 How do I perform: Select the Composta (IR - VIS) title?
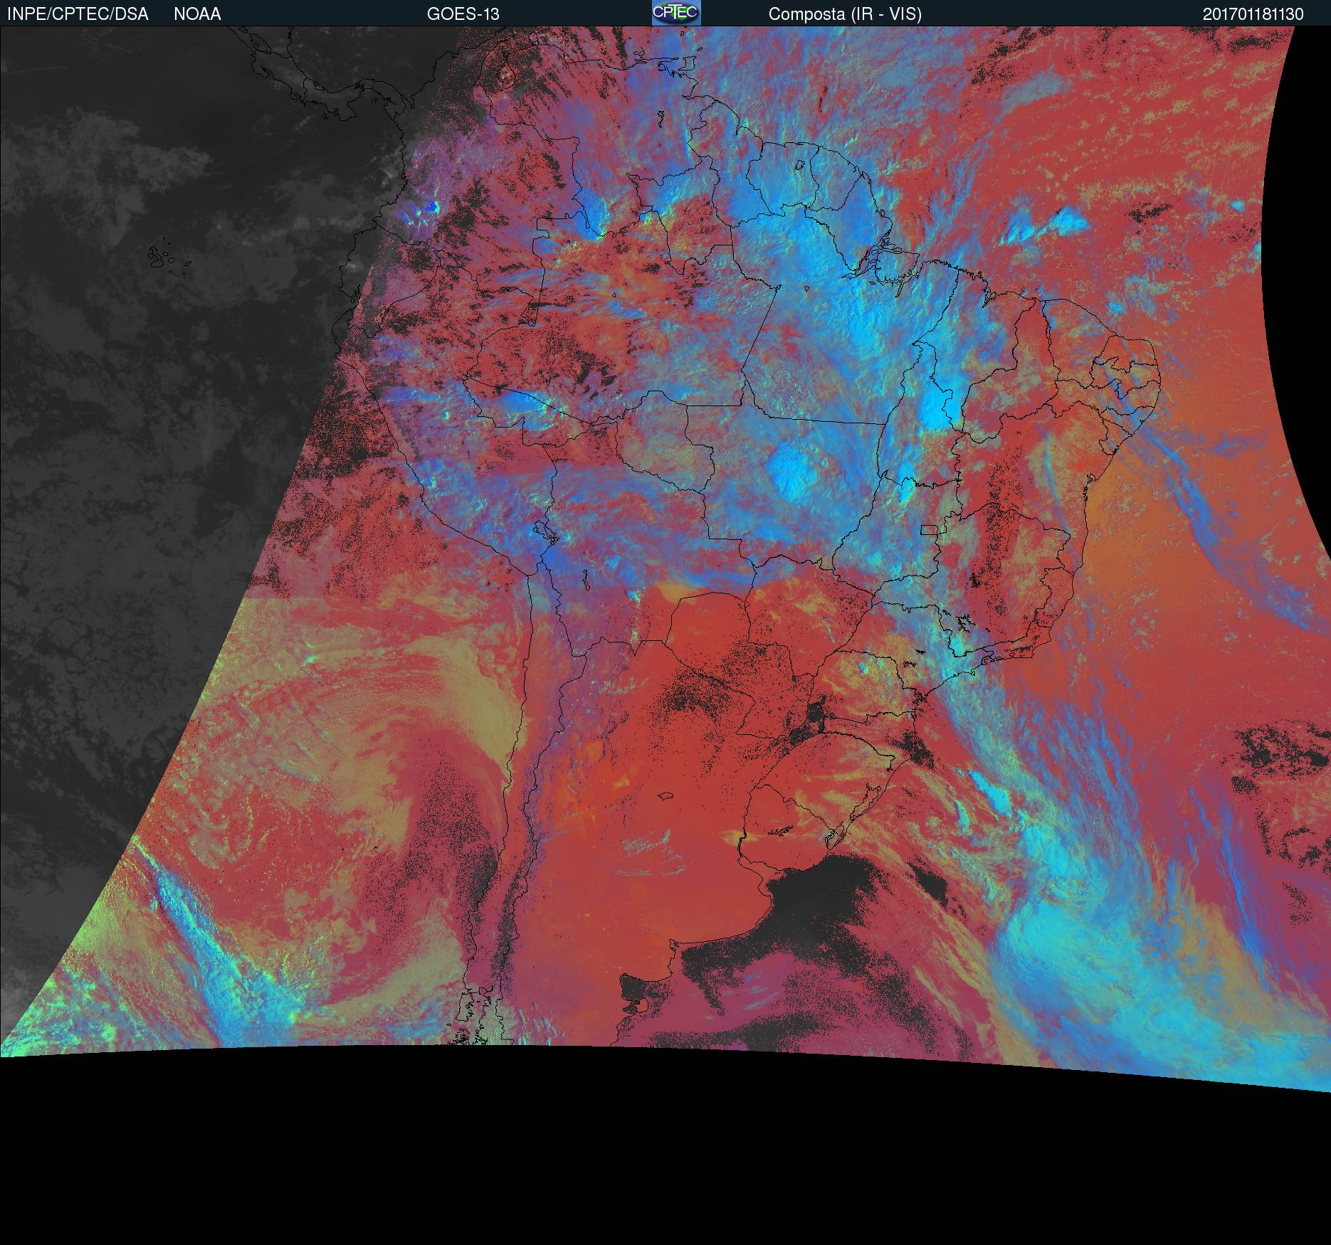(x=845, y=14)
